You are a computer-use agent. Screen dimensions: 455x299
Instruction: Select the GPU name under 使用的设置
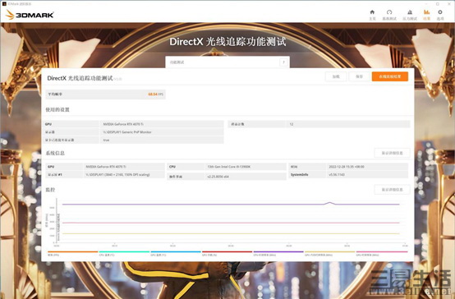(x=123, y=124)
